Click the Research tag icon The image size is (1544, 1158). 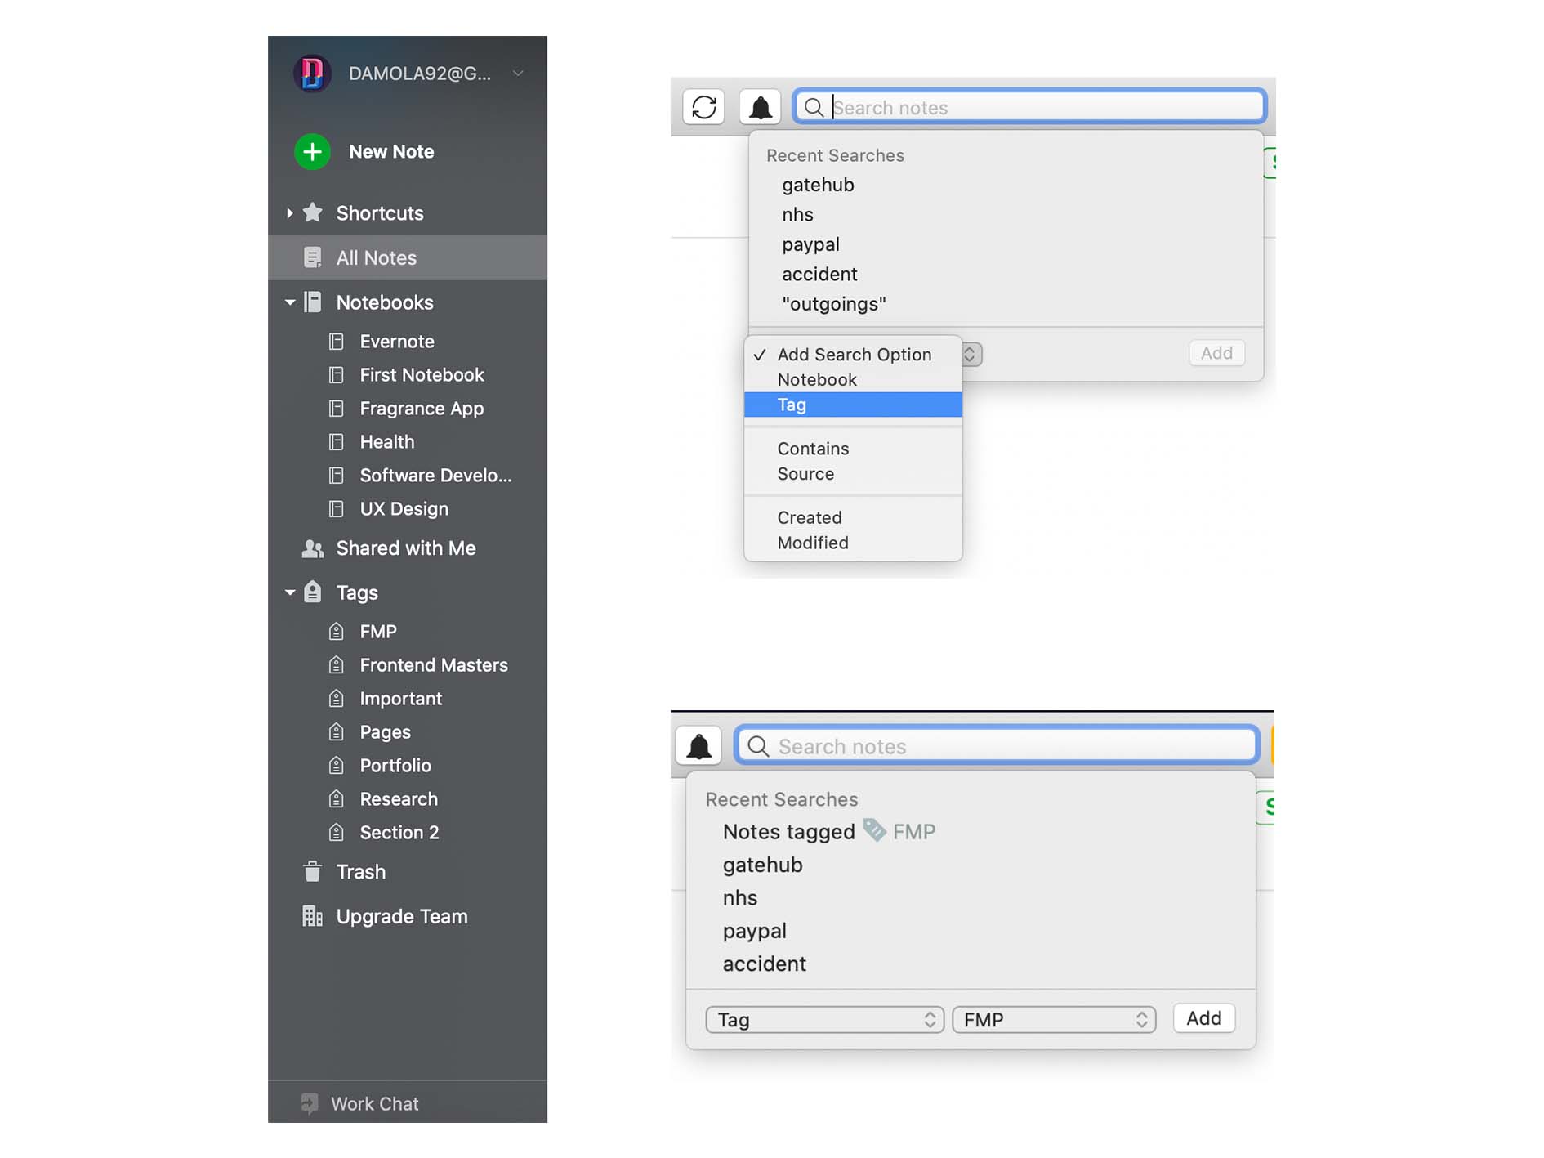click(336, 799)
